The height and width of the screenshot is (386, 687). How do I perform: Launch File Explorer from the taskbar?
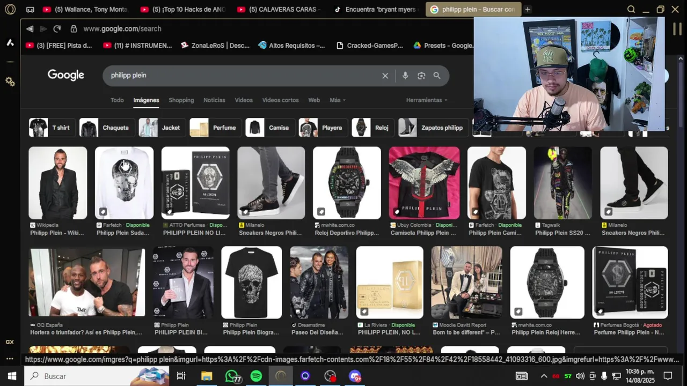(207, 376)
